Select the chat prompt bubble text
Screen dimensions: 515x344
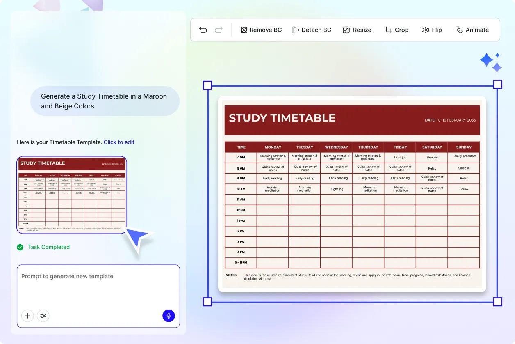pyautogui.click(x=104, y=101)
